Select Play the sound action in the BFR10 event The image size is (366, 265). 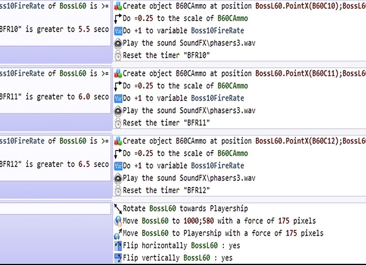189,43
